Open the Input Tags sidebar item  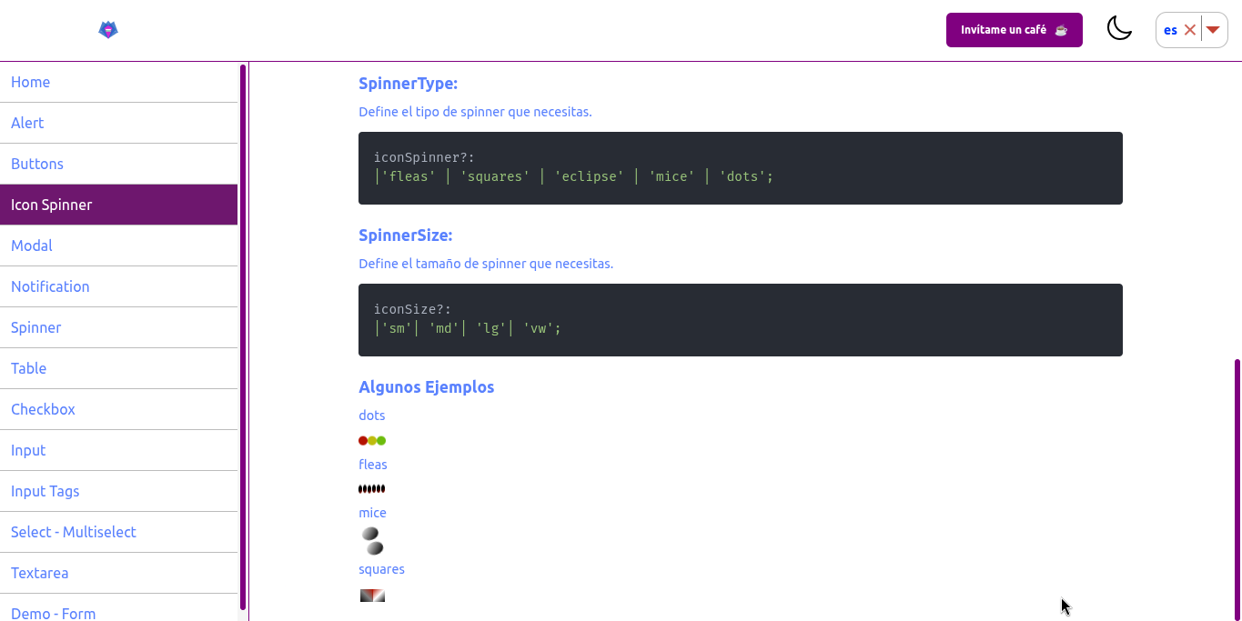pos(45,491)
